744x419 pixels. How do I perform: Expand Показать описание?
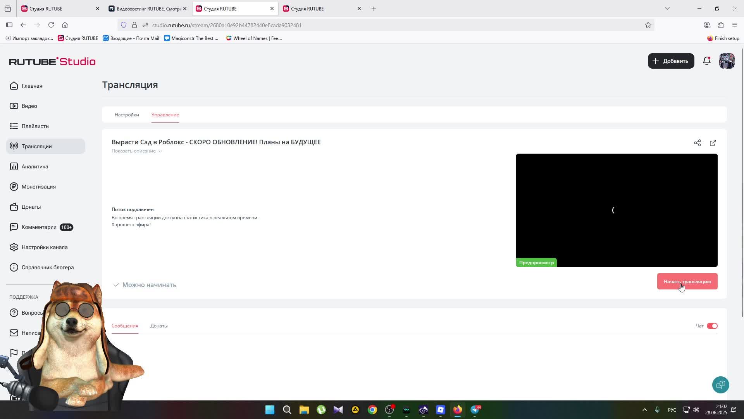click(x=137, y=151)
